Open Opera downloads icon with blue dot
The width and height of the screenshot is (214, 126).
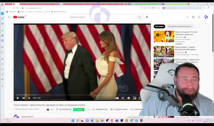click(208, 8)
